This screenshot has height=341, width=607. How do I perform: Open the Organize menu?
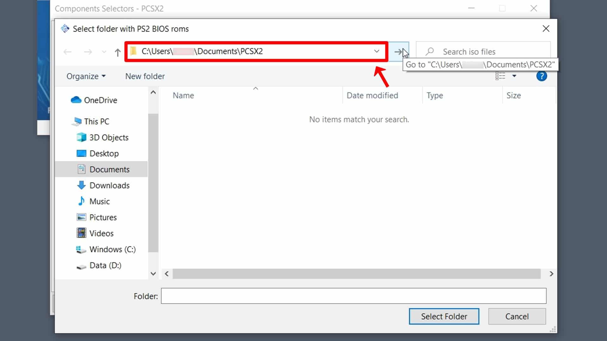(x=86, y=76)
